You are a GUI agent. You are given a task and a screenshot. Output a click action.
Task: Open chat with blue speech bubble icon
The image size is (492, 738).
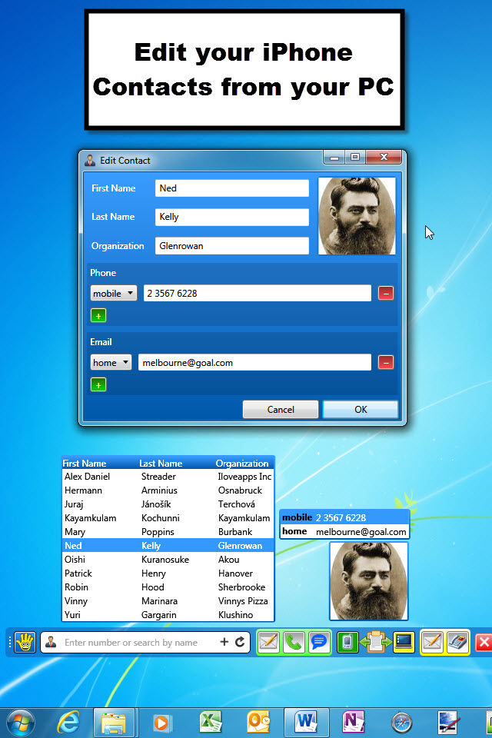319,642
